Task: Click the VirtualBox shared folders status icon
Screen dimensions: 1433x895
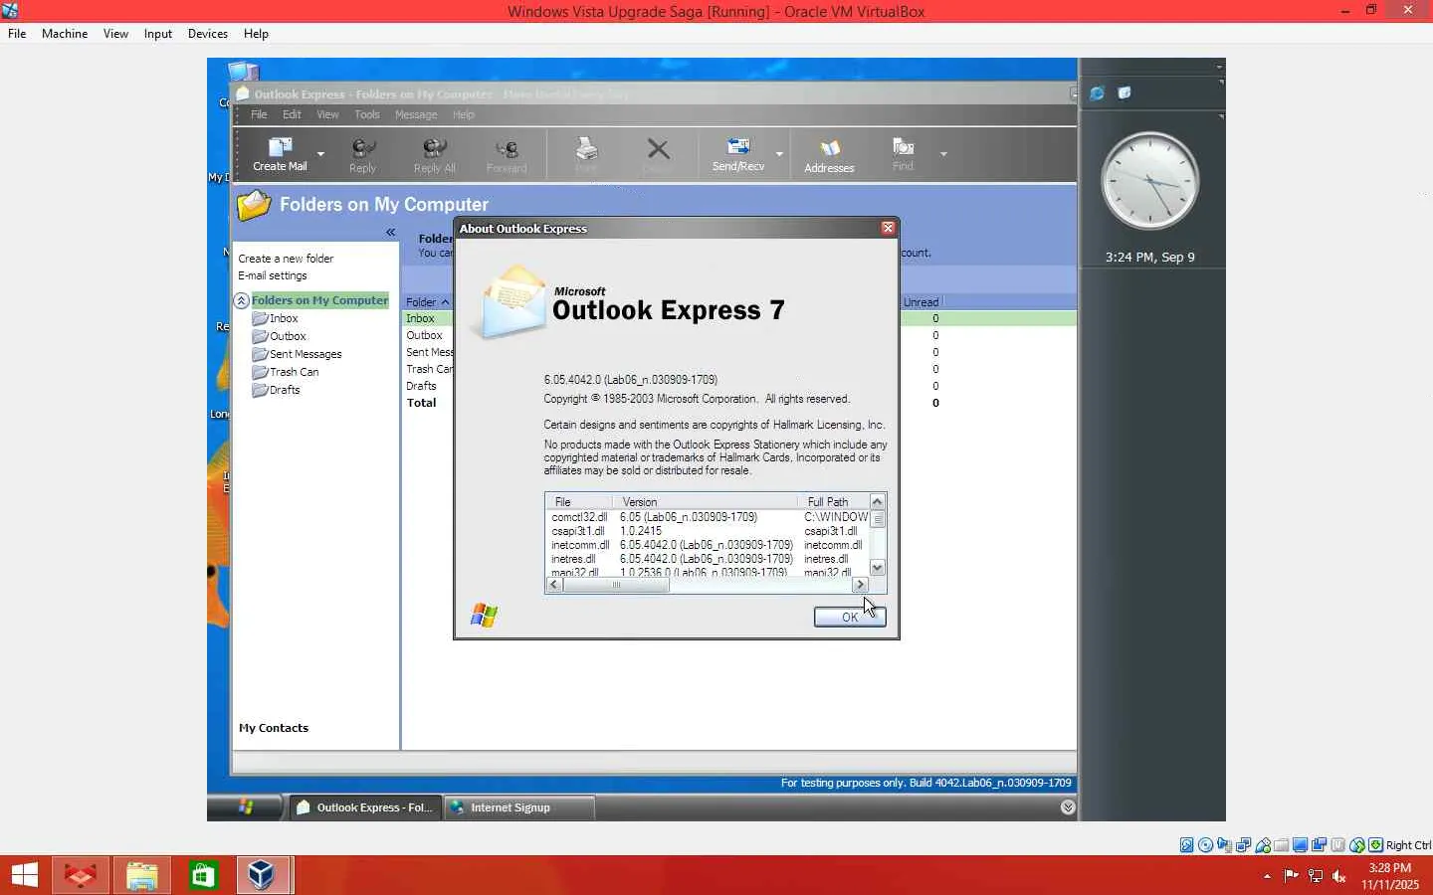Action: (1282, 845)
